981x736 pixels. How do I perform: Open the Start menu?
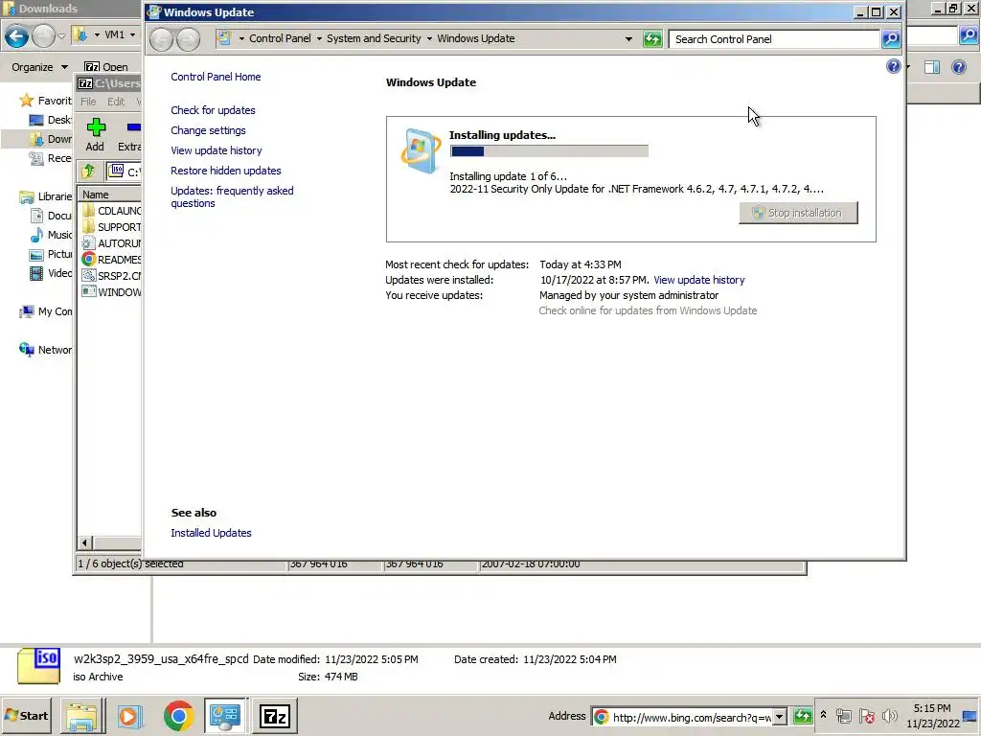coord(26,715)
